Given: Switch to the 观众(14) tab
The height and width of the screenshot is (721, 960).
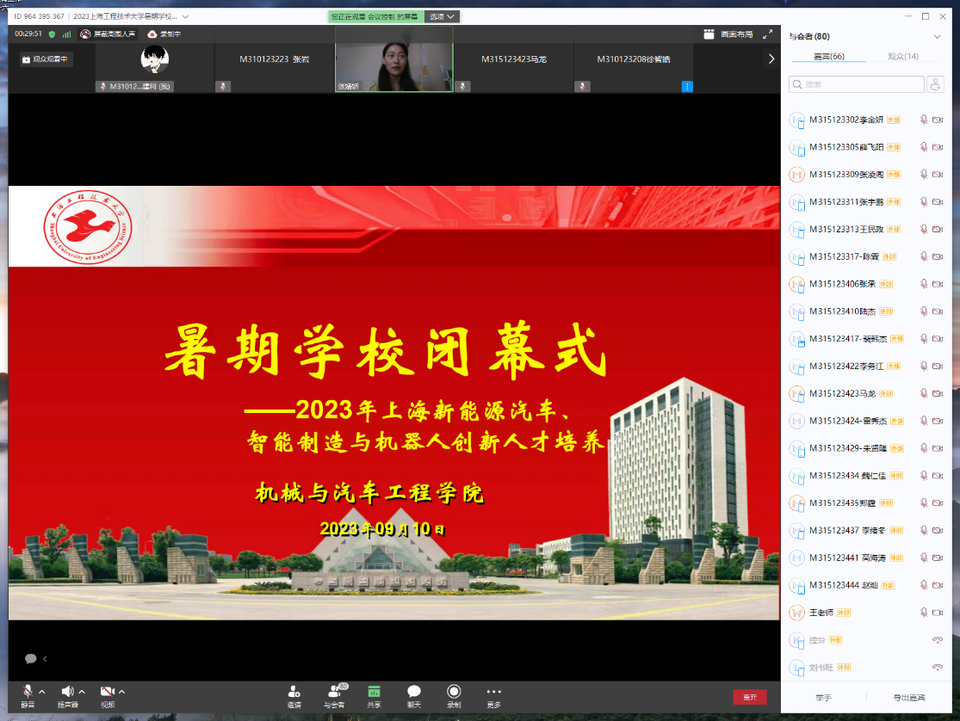Looking at the screenshot, I should pos(903,57).
